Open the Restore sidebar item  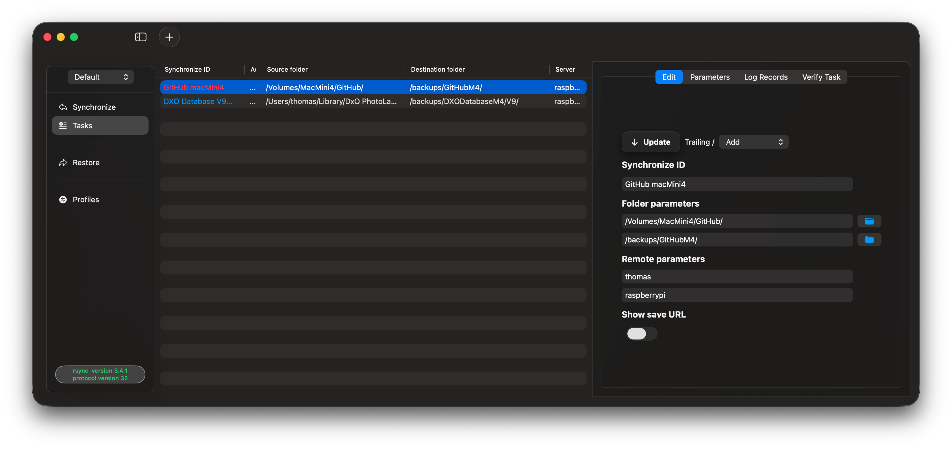click(86, 163)
